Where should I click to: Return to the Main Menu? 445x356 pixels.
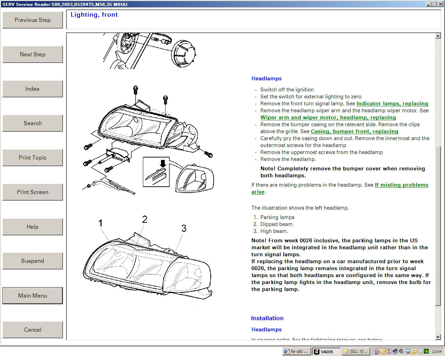tap(33, 296)
